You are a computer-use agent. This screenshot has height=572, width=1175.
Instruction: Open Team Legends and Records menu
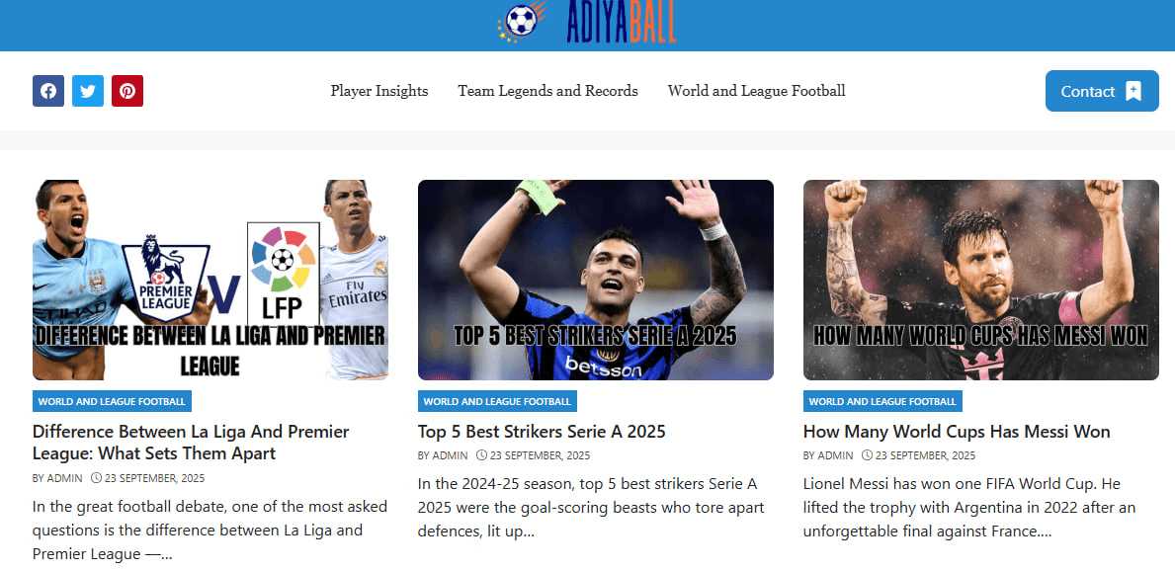pyautogui.click(x=547, y=91)
